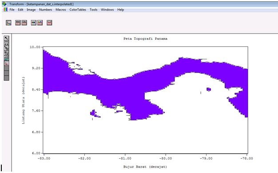Select the teal layered tool in the left palette

pos(6,58)
